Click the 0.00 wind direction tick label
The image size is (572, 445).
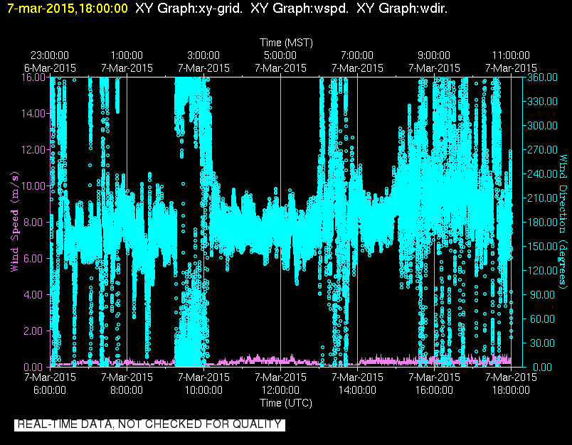pos(542,367)
